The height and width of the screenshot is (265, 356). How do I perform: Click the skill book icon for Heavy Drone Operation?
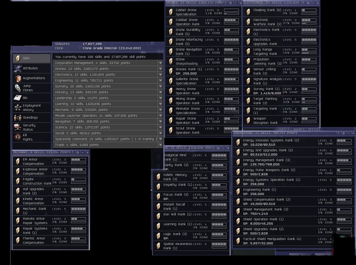tap(171, 91)
